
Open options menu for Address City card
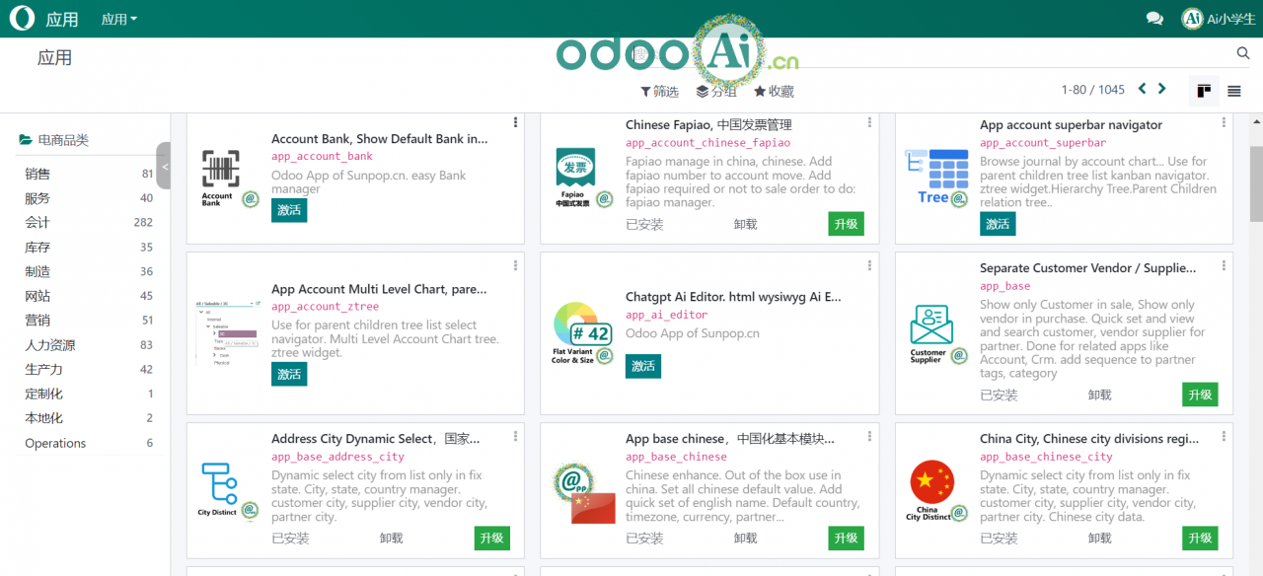515,436
